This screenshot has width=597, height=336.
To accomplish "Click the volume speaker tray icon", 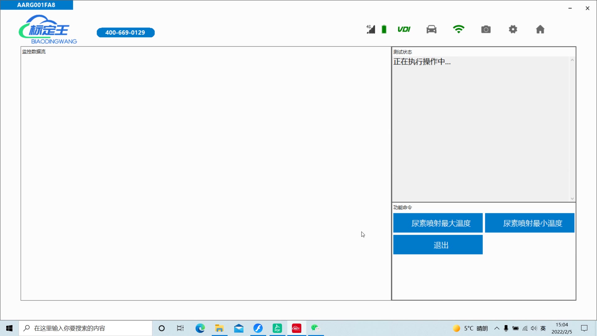I will [x=534, y=328].
